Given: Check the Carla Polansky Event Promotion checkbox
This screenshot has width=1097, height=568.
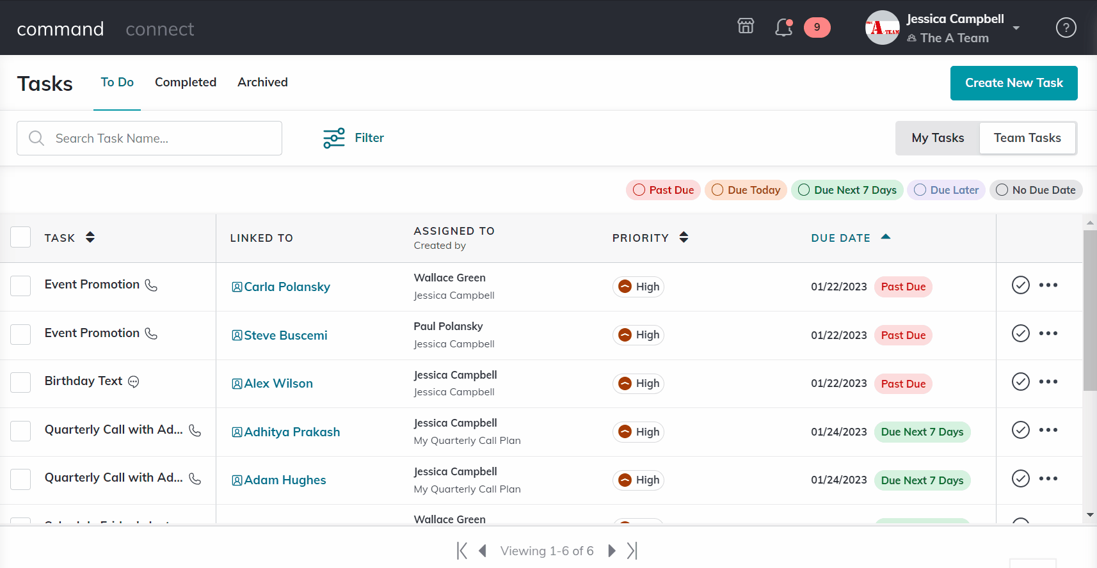Looking at the screenshot, I should (x=20, y=286).
